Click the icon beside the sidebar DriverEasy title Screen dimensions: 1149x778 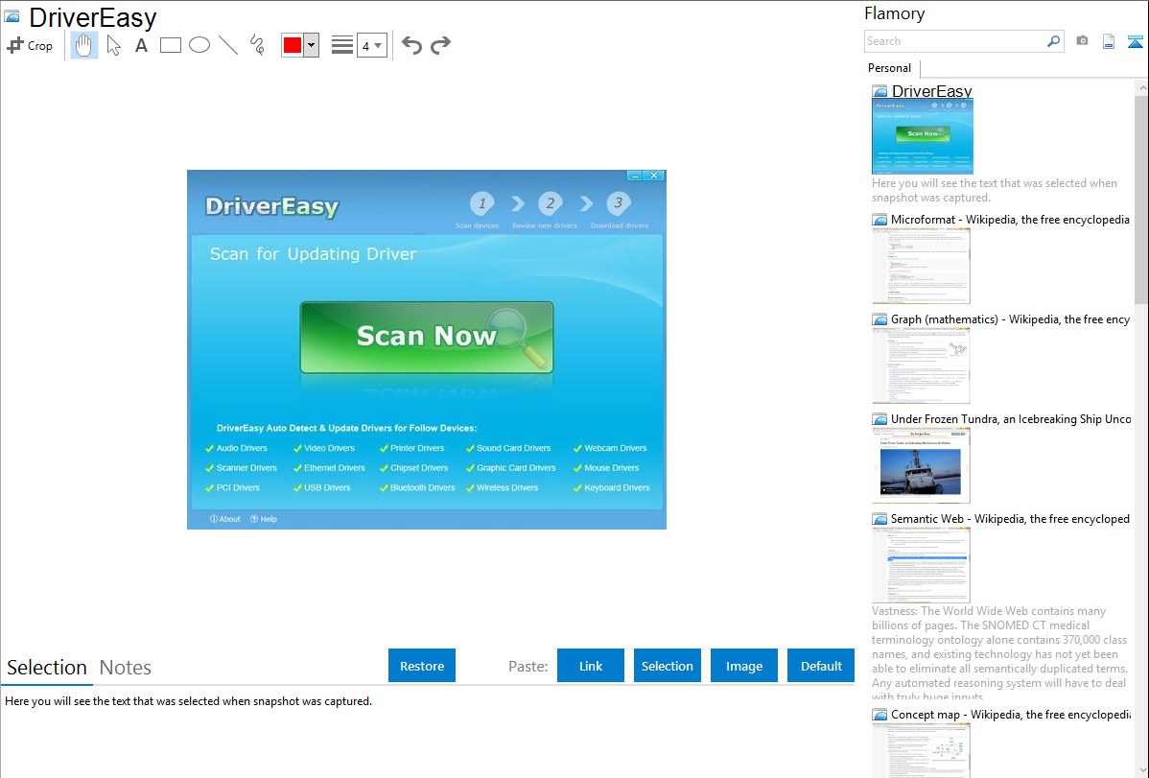coord(879,92)
